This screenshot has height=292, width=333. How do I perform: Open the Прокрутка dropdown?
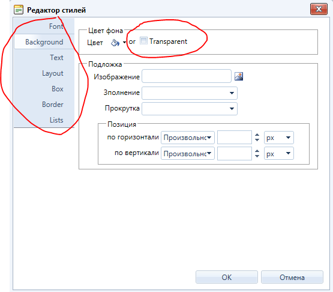click(190, 109)
